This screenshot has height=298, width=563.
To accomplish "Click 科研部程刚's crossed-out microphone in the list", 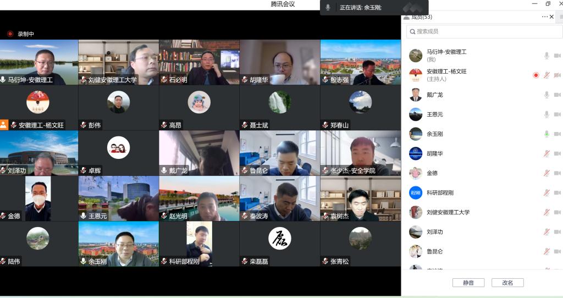I will pyautogui.click(x=547, y=193).
